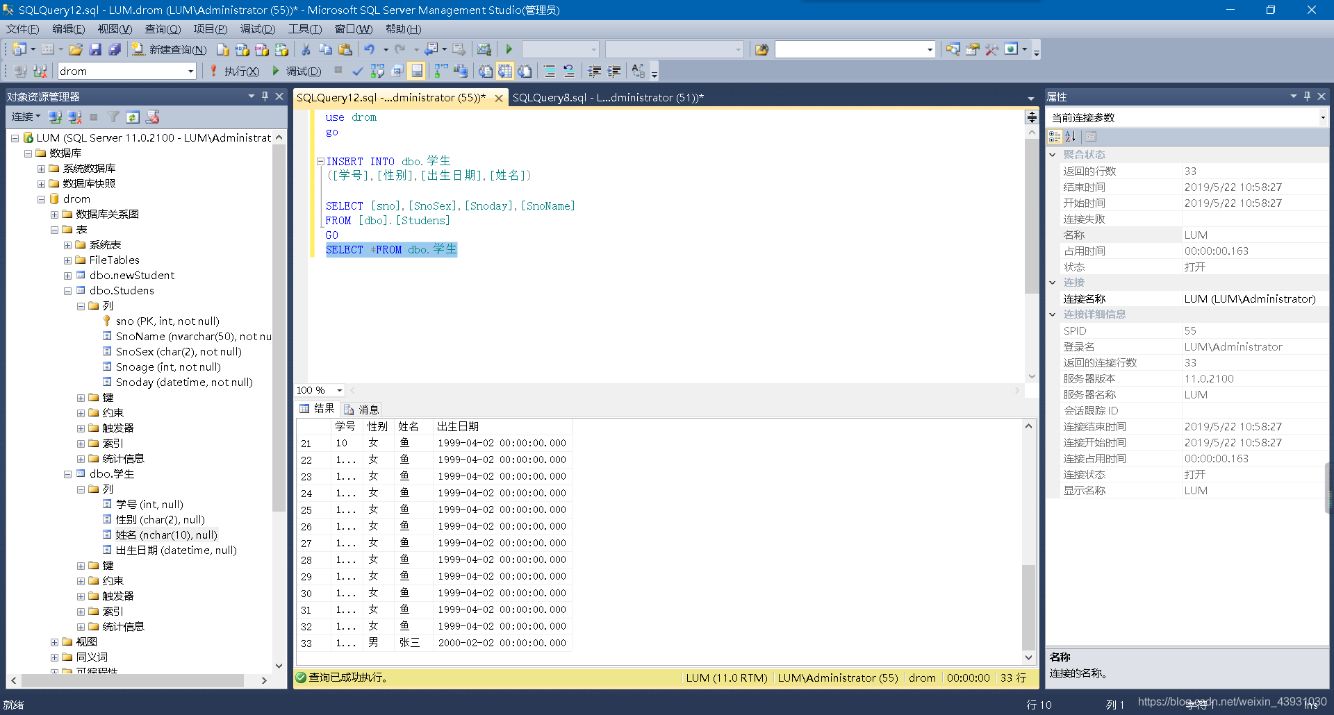The width and height of the screenshot is (1334, 715).
Task: Click the Object Explorer refresh icon
Action: [133, 117]
